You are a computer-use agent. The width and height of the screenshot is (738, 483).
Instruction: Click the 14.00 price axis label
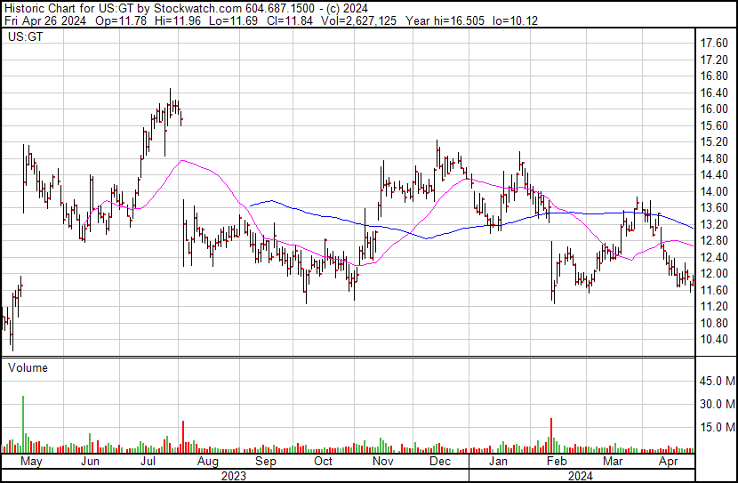point(715,191)
